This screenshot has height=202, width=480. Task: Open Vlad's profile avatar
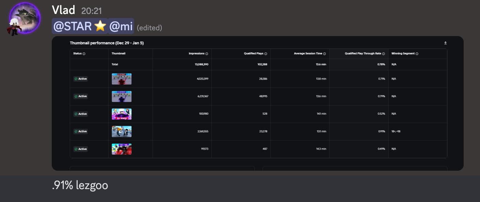[25, 19]
